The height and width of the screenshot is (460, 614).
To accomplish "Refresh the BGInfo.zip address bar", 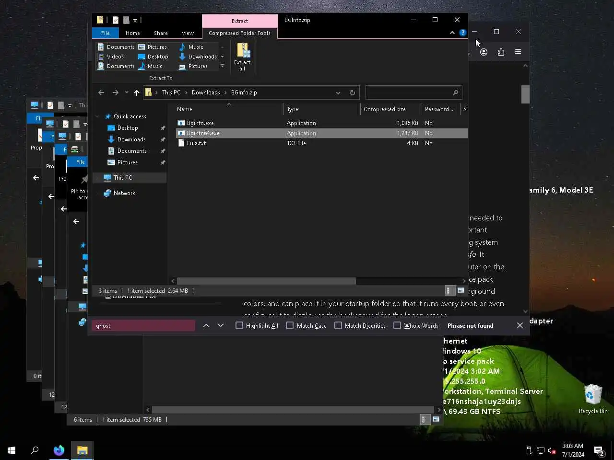I will [x=353, y=92].
